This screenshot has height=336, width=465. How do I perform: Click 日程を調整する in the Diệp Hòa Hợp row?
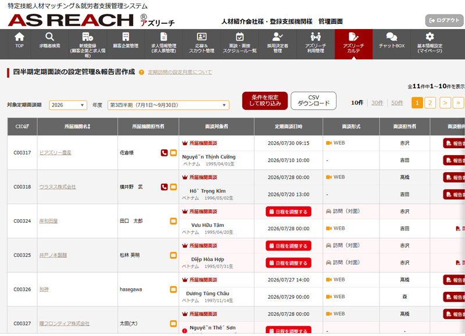[288, 263]
